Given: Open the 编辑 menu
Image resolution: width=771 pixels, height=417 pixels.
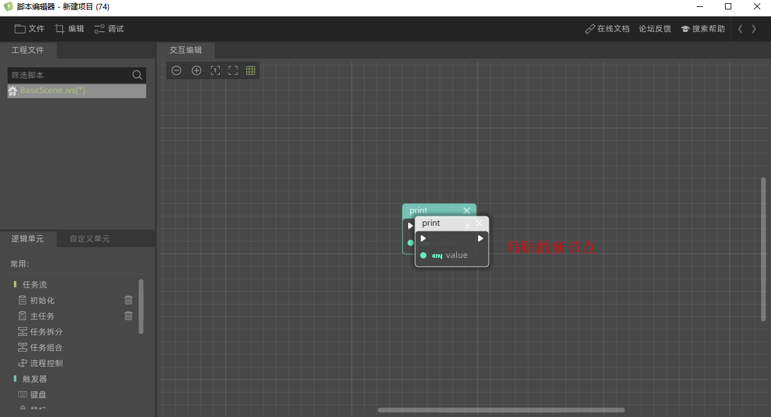Looking at the screenshot, I should coord(69,29).
